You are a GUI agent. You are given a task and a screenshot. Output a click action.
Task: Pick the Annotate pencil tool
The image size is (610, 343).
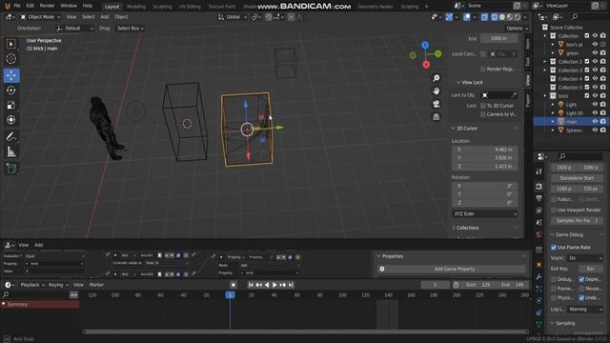(10, 137)
